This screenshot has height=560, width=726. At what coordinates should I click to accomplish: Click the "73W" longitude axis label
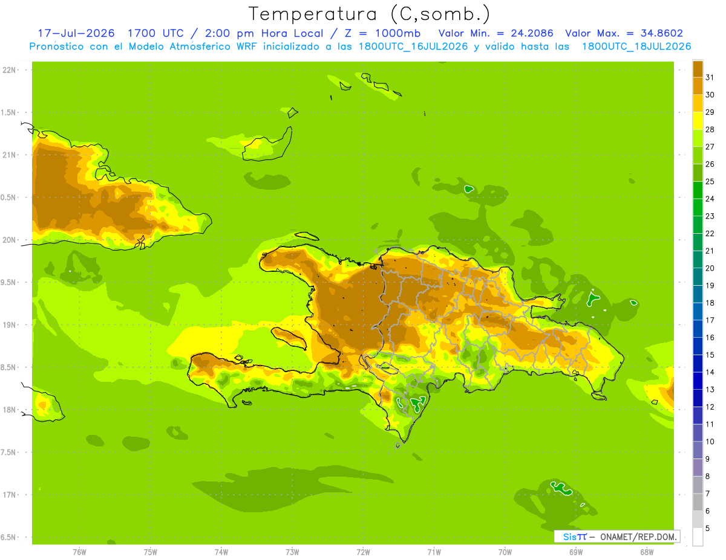coord(292,552)
